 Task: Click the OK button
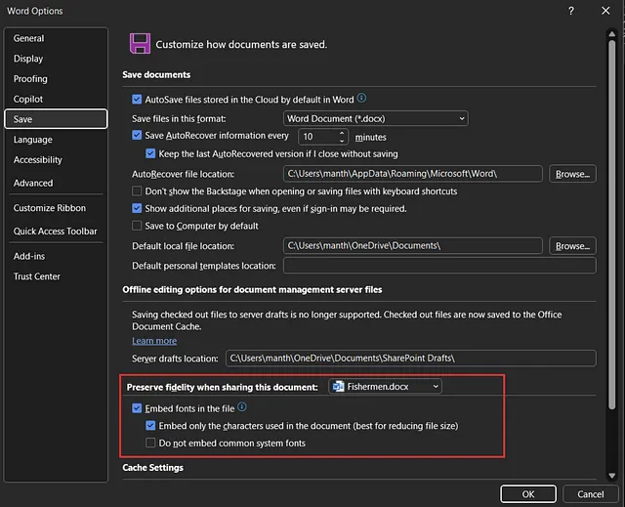(528, 494)
